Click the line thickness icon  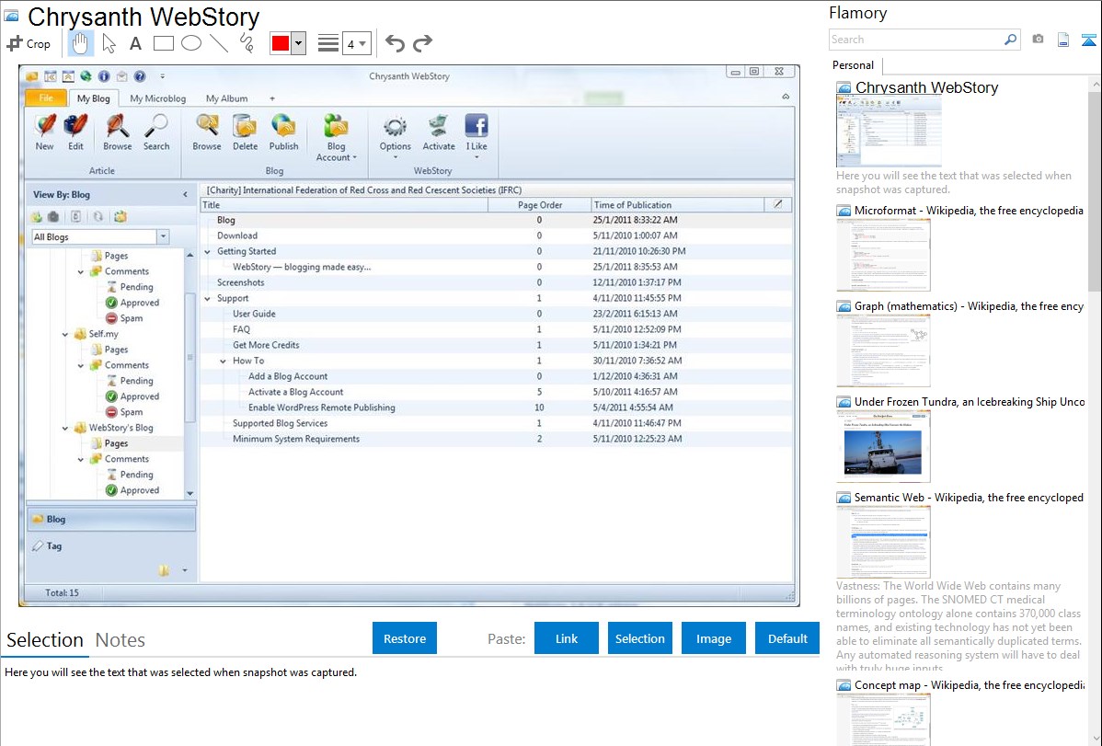(x=327, y=43)
